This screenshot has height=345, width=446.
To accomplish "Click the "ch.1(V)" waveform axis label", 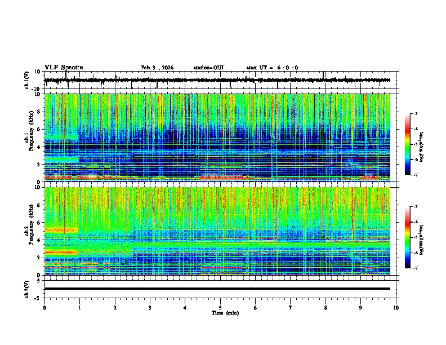I will click(x=27, y=80).
